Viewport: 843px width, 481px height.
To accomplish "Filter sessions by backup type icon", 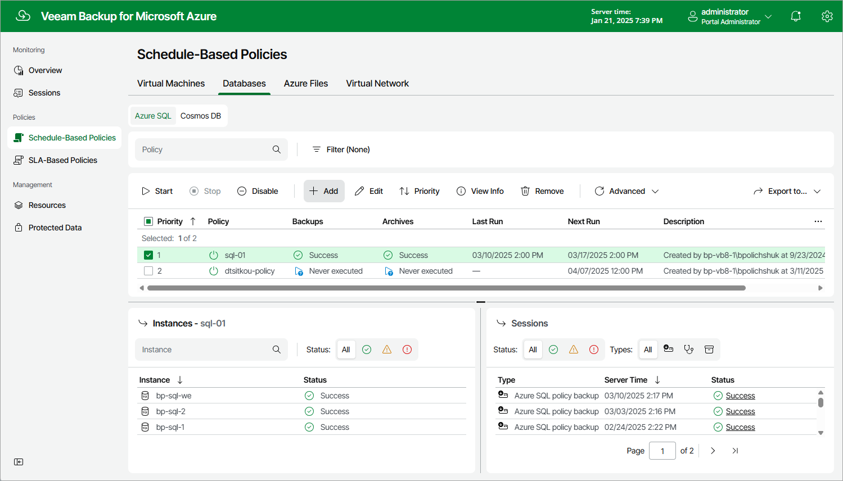I will [668, 349].
